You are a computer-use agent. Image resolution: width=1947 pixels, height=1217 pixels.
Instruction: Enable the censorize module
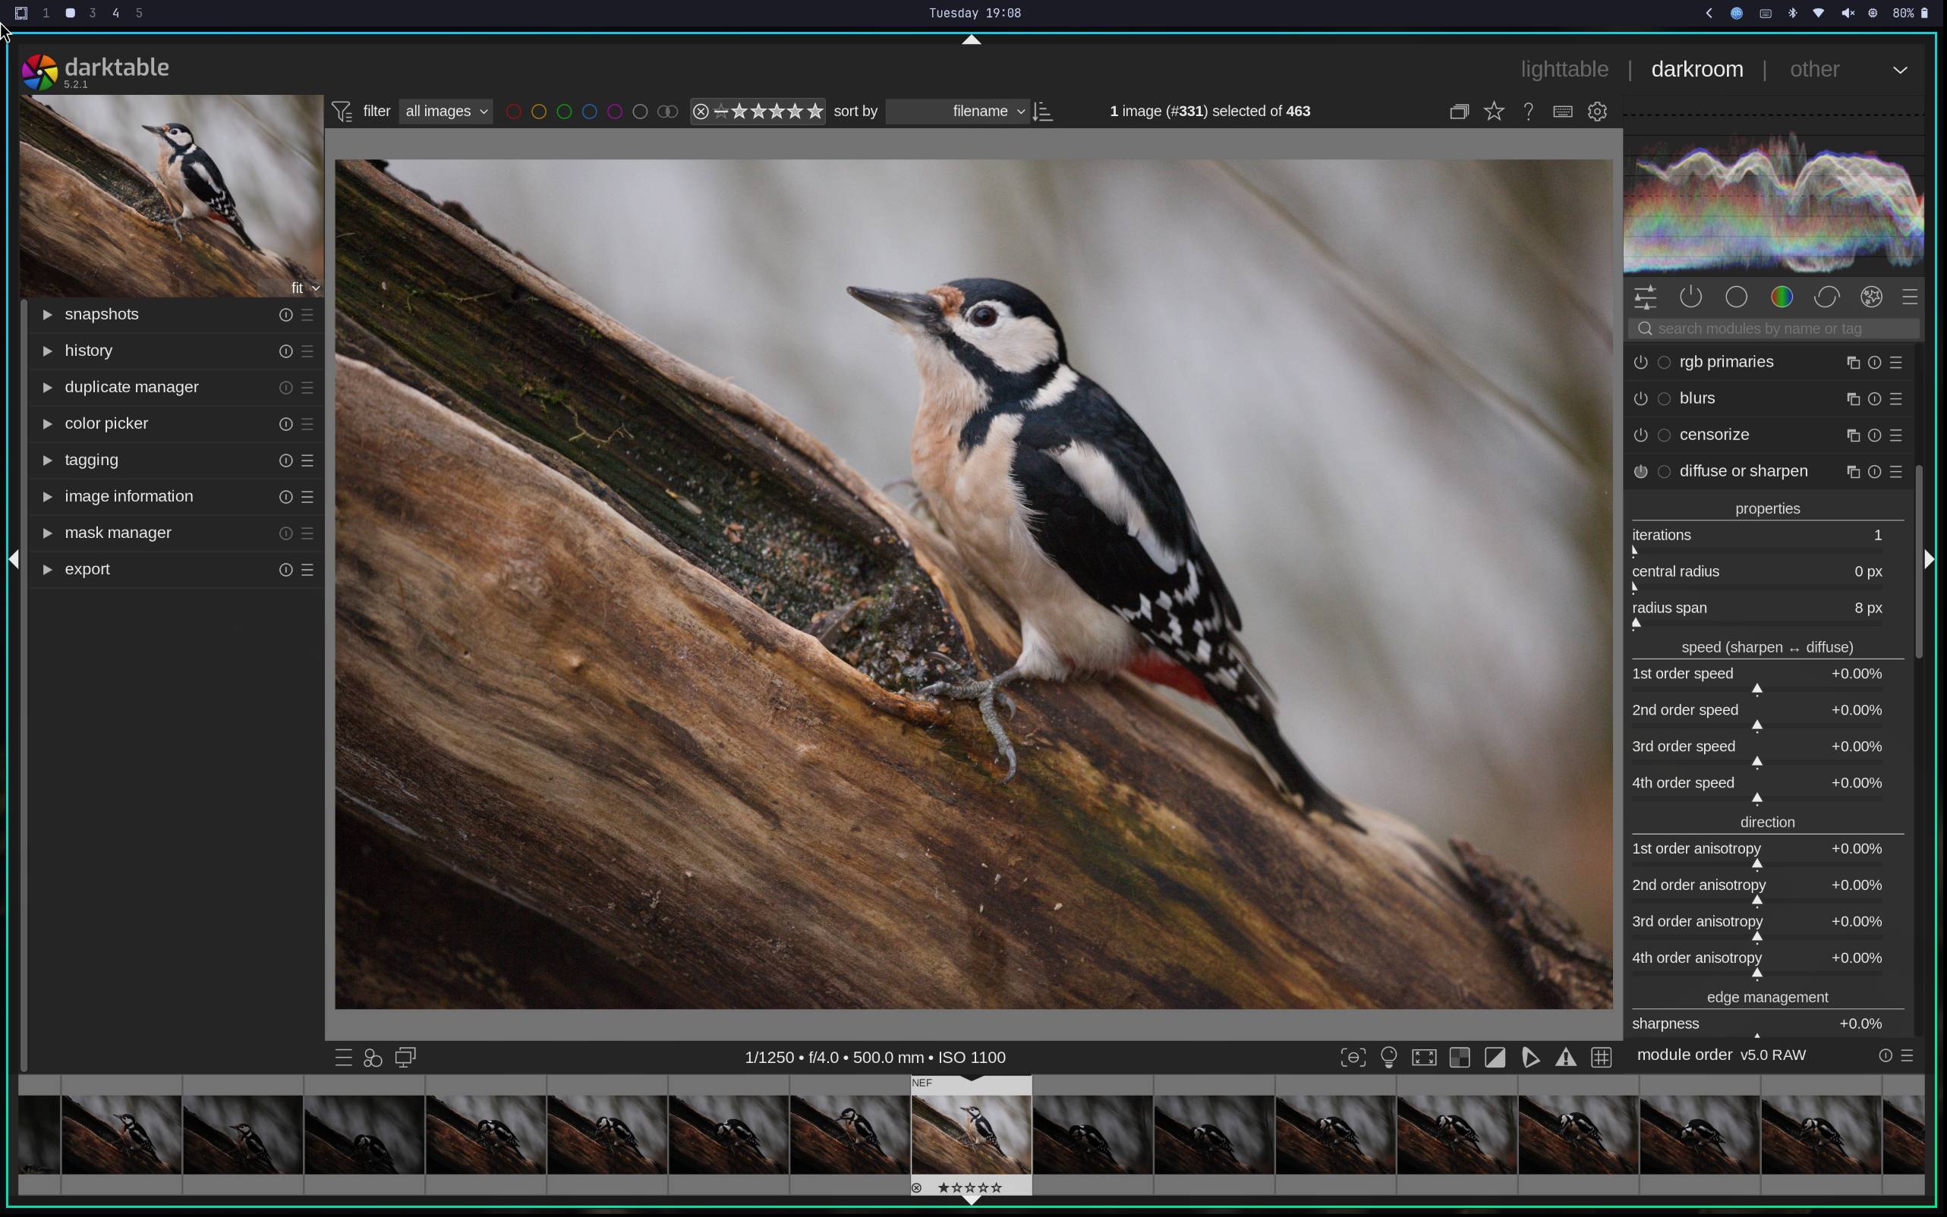point(1641,435)
